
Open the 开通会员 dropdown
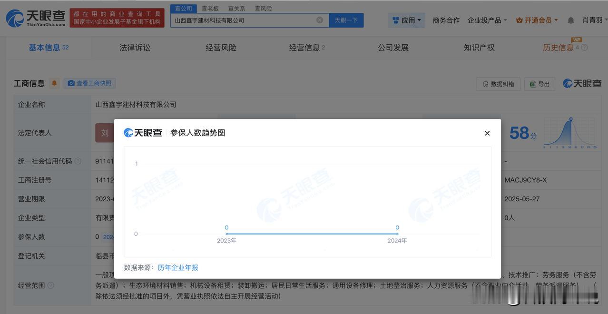[537, 20]
